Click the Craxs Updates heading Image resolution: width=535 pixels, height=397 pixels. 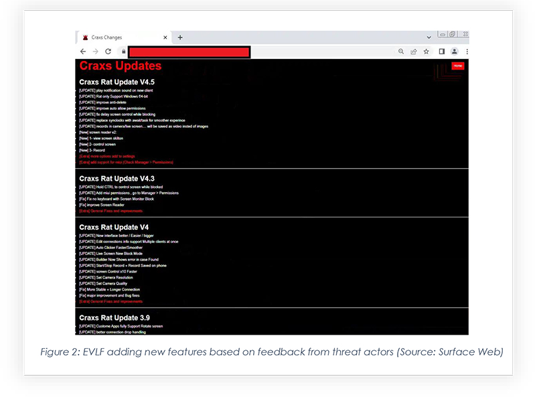tap(120, 66)
